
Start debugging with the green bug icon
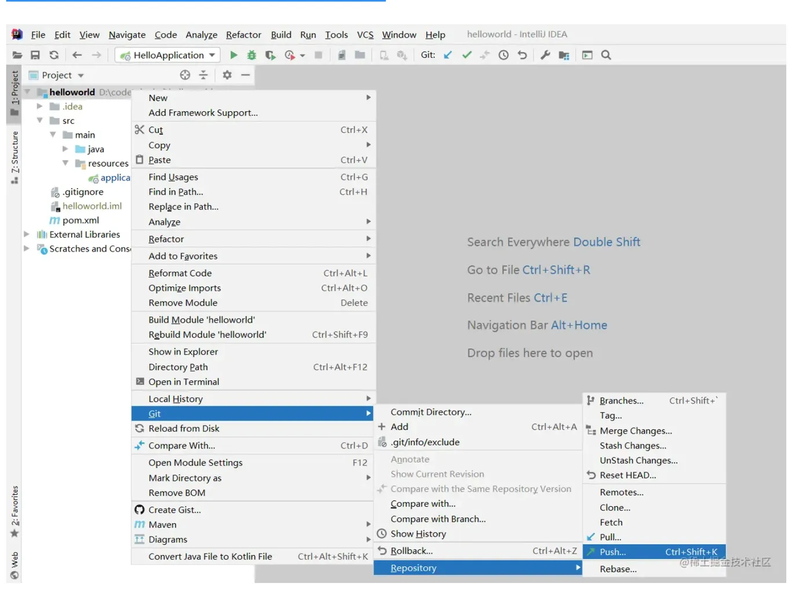pos(251,55)
